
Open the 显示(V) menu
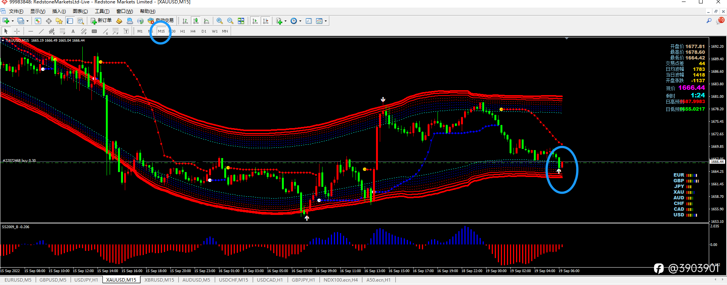(38, 11)
